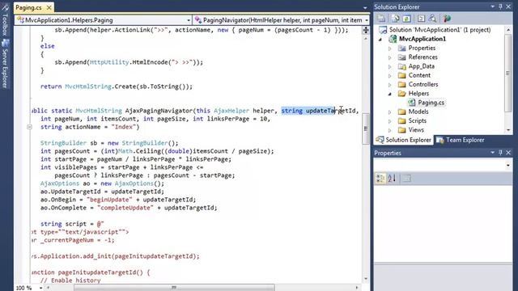Switch to the Team Explorer tab
518x291 pixels.
pyautogui.click(x=461, y=140)
